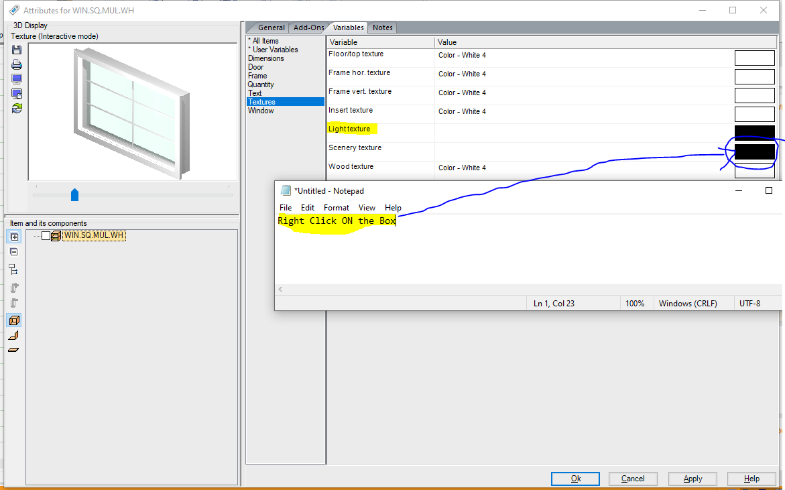Tick the checkbox next to WIN.SQ.MUL.WH
The width and height of the screenshot is (785, 490).
point(46,235)
